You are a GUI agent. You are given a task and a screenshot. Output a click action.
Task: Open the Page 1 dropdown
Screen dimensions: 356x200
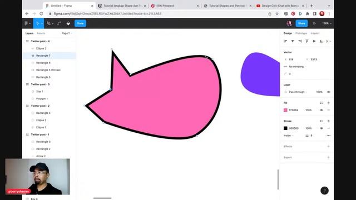tap(67, 33)
